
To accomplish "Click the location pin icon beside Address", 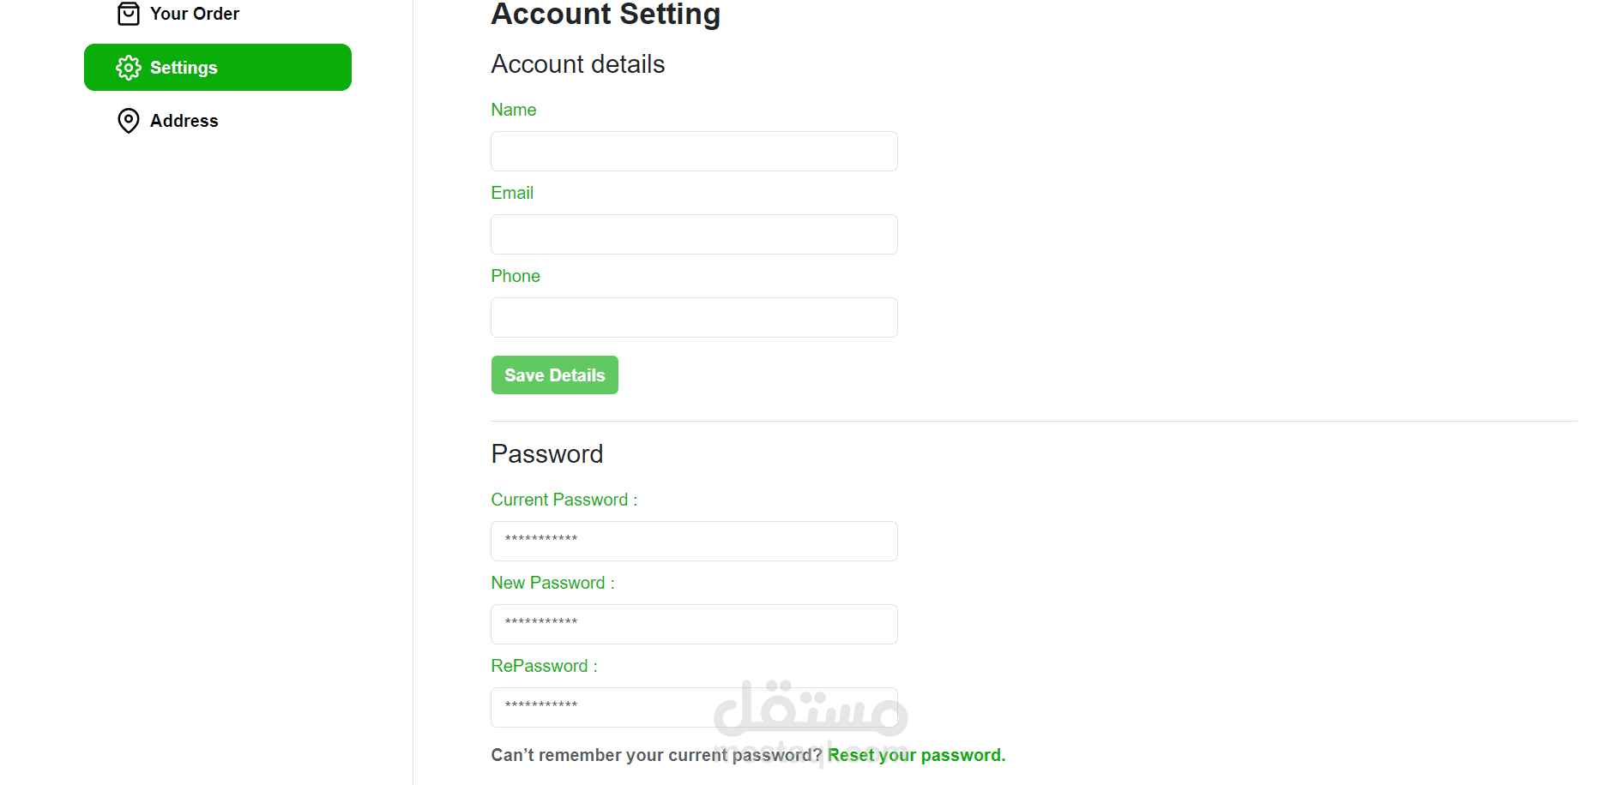I will point(129,121).
